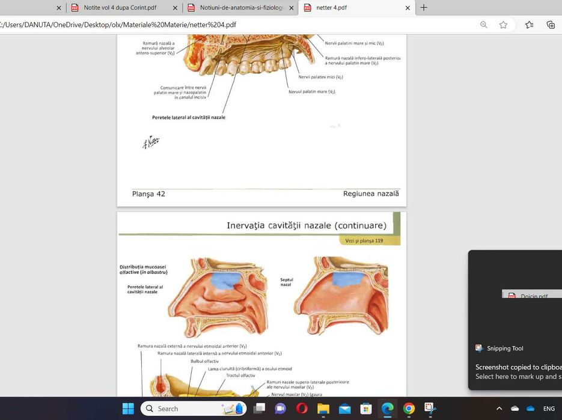This screenshot has height=420, width=562.
Task: Click the Netter signature on plate 42
Action: click(151, 142)
